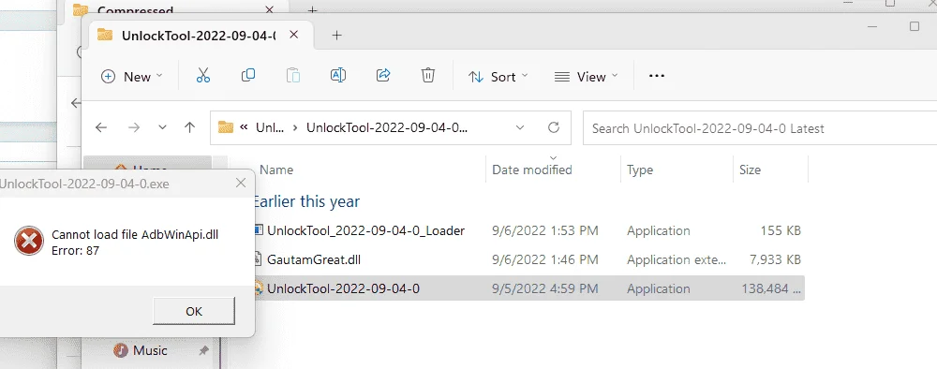Click the Copy icon in toolbar
937x369 pixels.
[248, 76]
